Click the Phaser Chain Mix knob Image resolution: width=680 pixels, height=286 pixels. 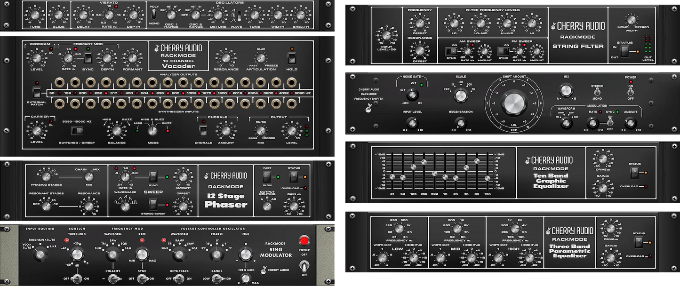tap(89, 177)
